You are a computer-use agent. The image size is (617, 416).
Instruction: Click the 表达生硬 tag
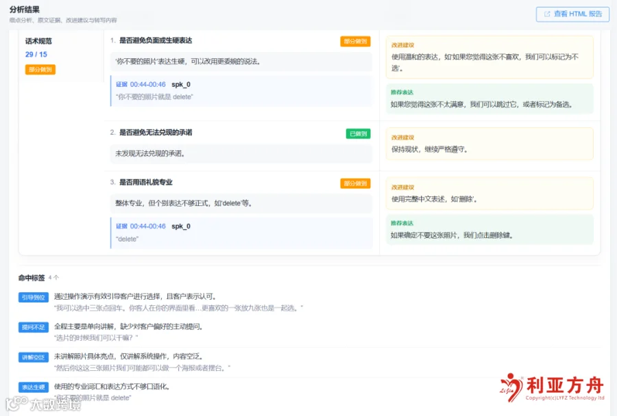pyautogui.click(x=34, y=387)
